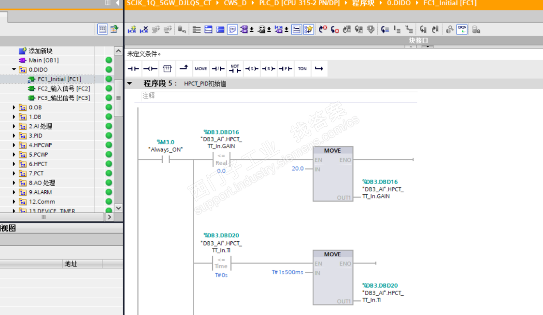The image size is (543, 315).
Task: Toggle favorites bar in editor
Action: pos(308,30)
